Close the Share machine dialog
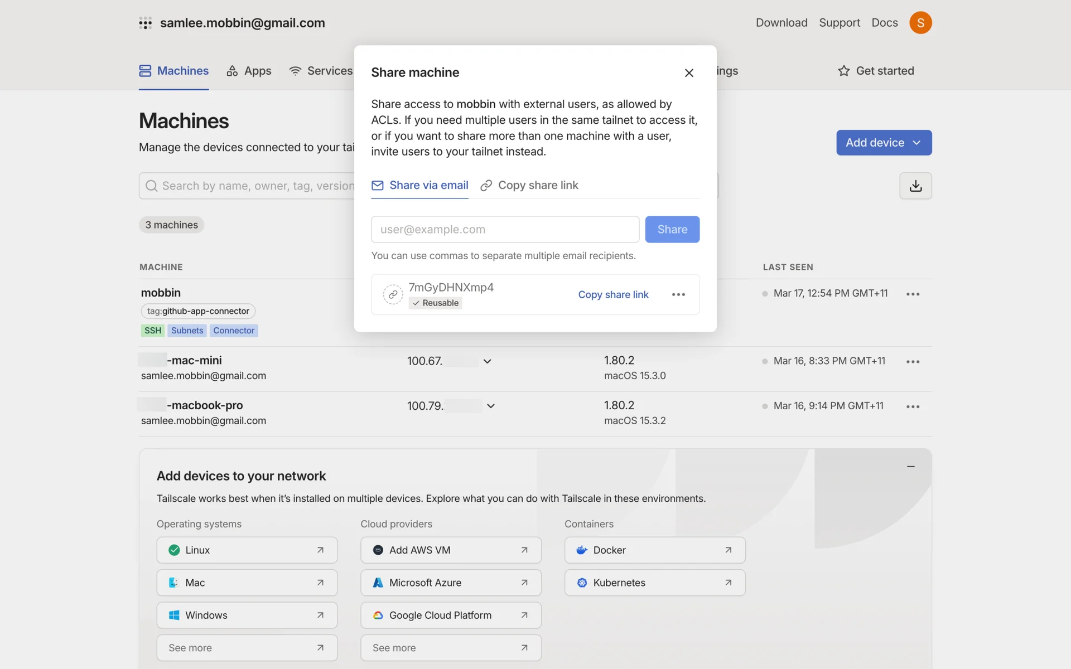This screenshot has width=1071, height=669. click(x=689, y=73)
